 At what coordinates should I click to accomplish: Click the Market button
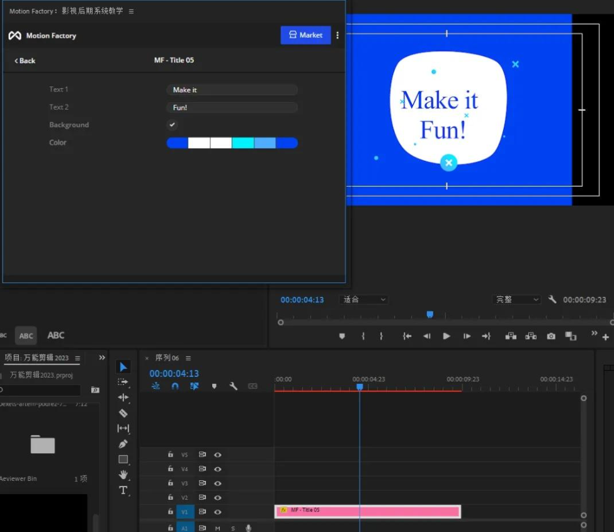(x=305, y=35)
